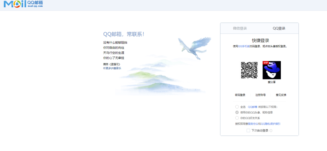Choose 密码登录 option

point(240,95)
